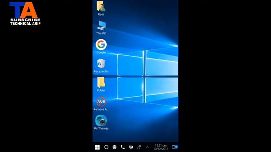
Task: Open the notification action center
Action: 174,147
